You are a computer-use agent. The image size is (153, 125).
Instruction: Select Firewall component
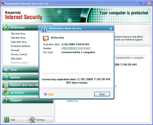point(15,50)
